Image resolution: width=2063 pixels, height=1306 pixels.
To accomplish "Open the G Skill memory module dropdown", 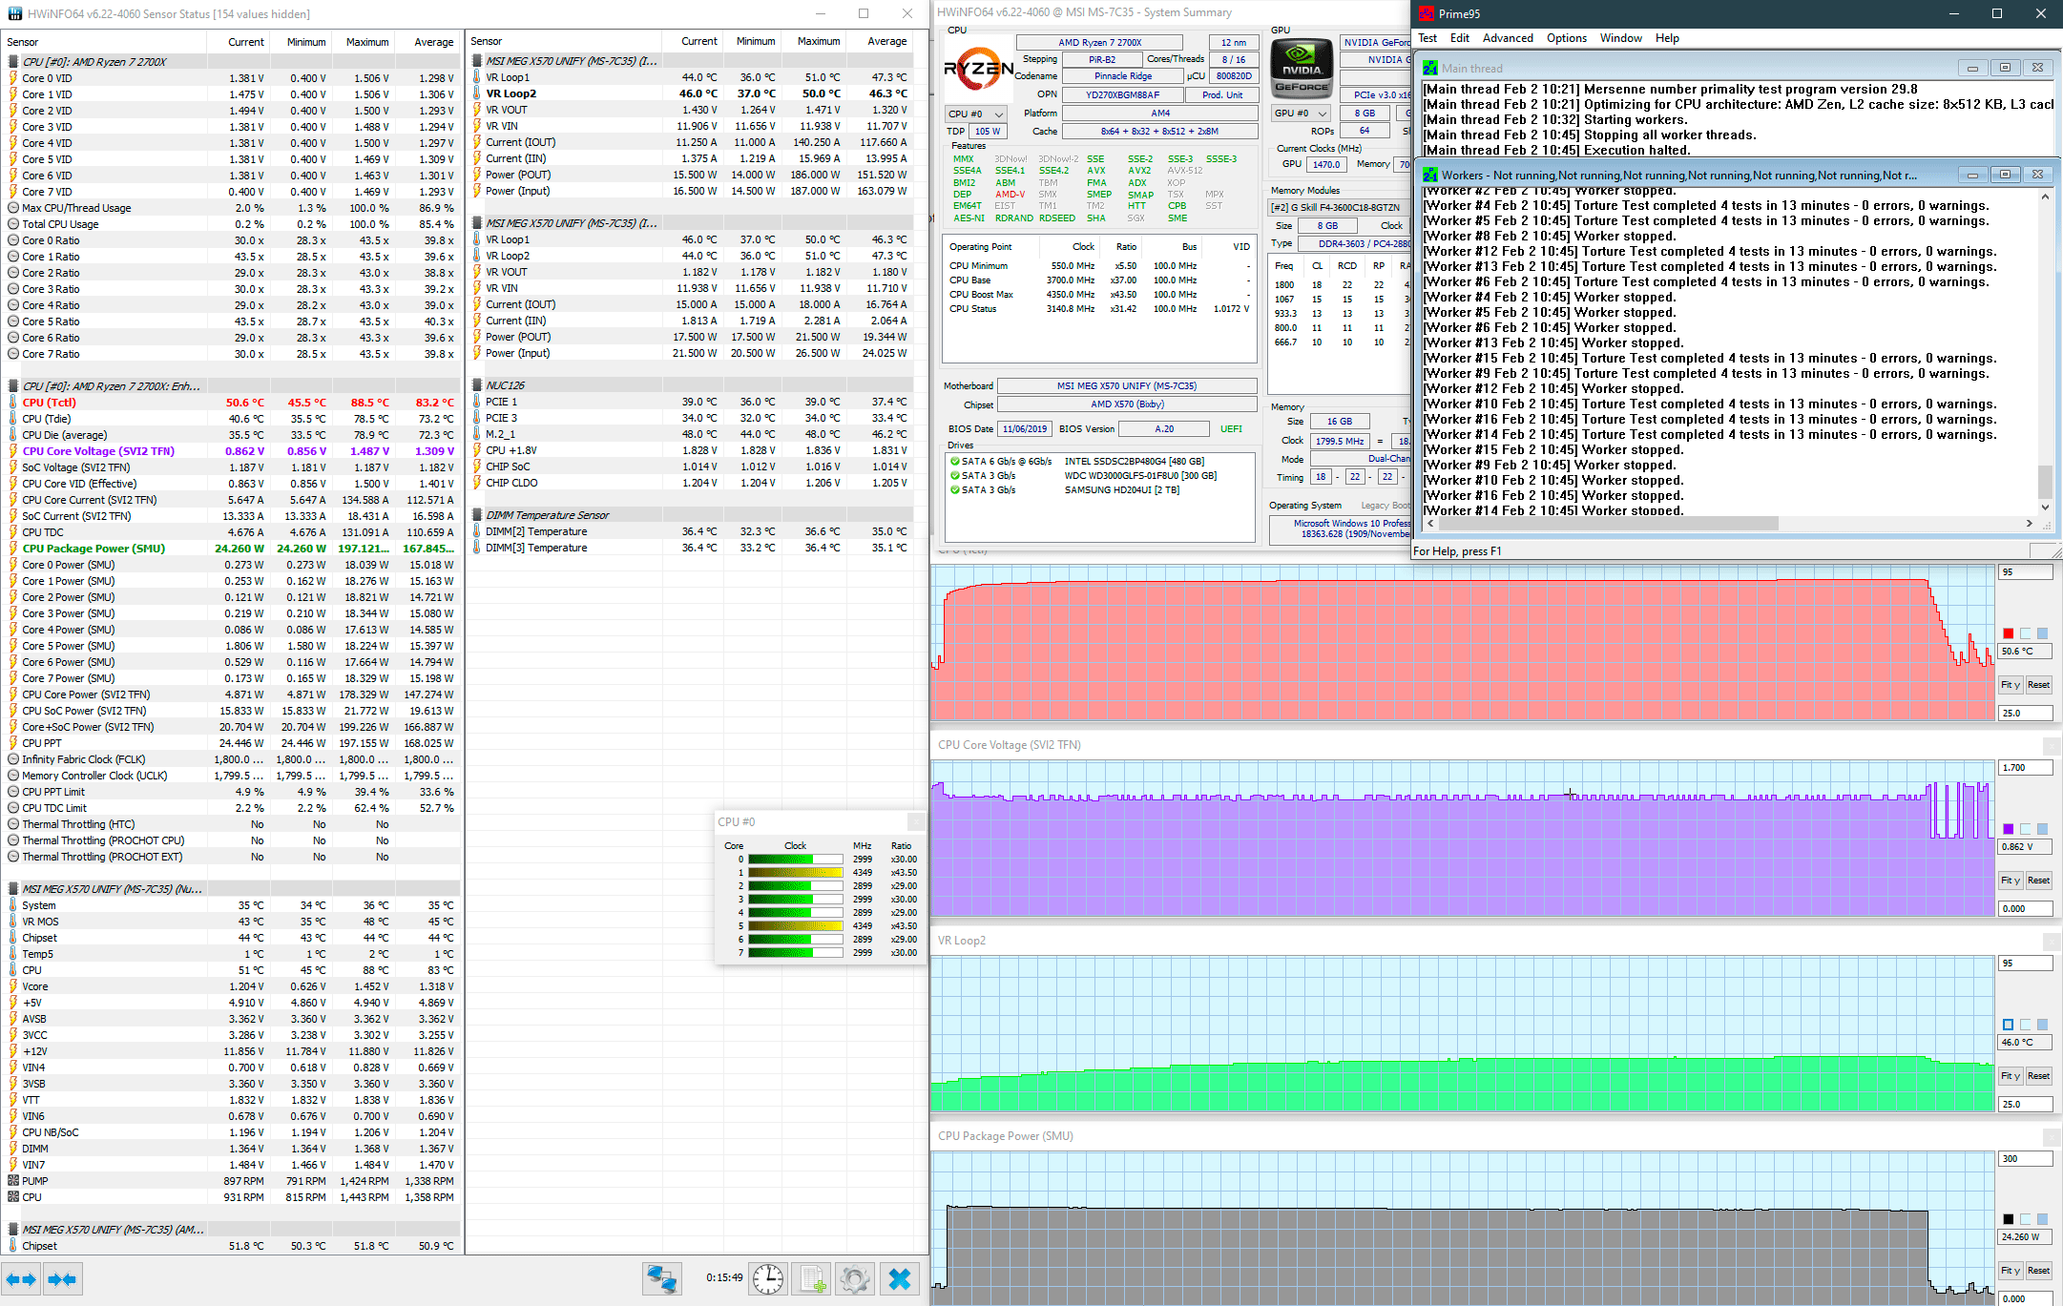I will [x=1338, y=207].
